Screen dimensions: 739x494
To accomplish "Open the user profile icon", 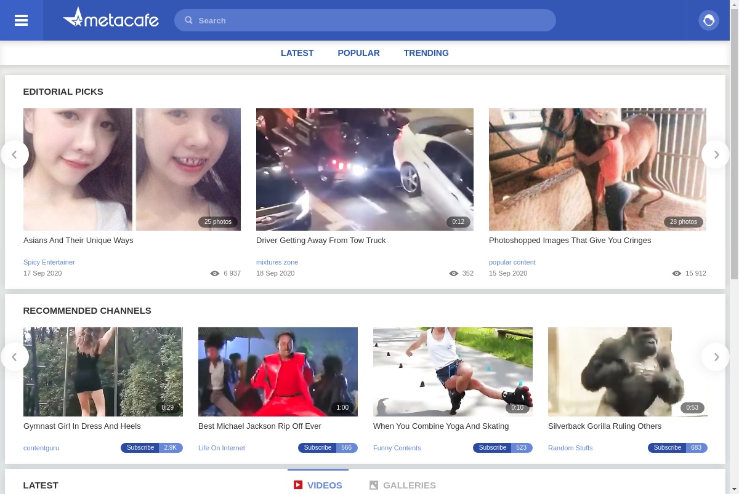I will 709,20.
